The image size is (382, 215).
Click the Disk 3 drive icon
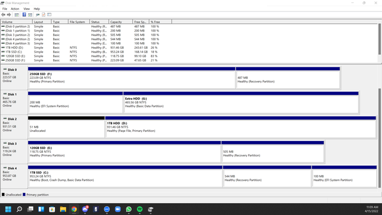(5, 143)
